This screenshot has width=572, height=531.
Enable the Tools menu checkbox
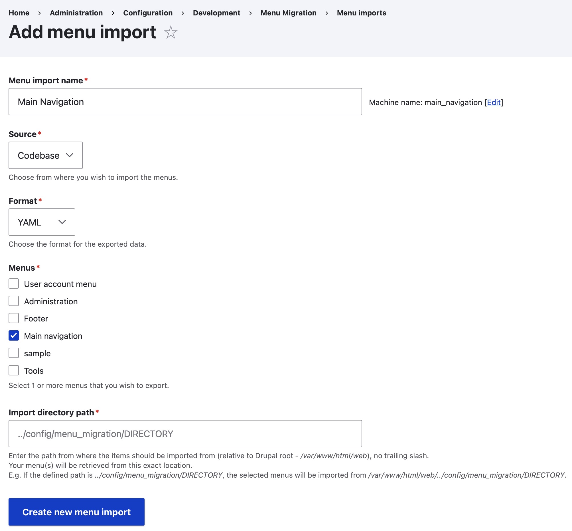13,370
